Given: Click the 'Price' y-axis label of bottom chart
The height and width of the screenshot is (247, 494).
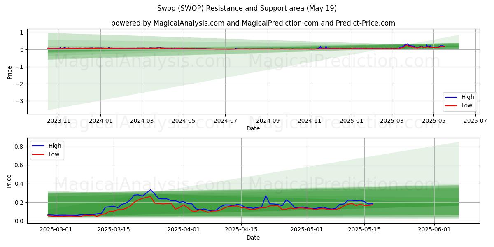Looking at the screenshot, I should click(x=9, y=181).
